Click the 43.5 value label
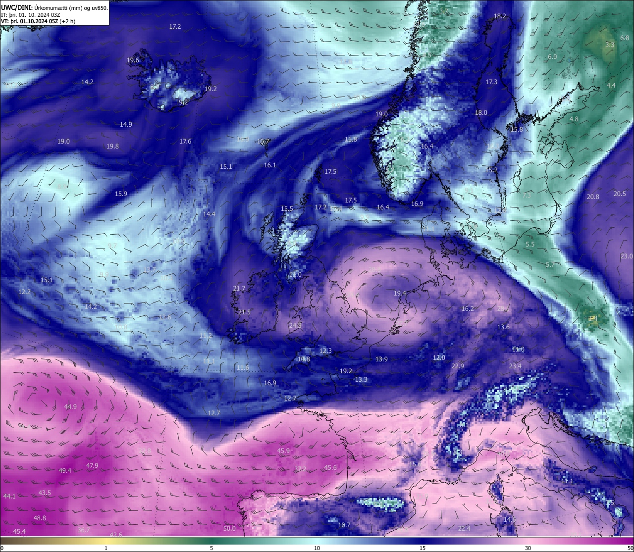 tap(45, 493)
